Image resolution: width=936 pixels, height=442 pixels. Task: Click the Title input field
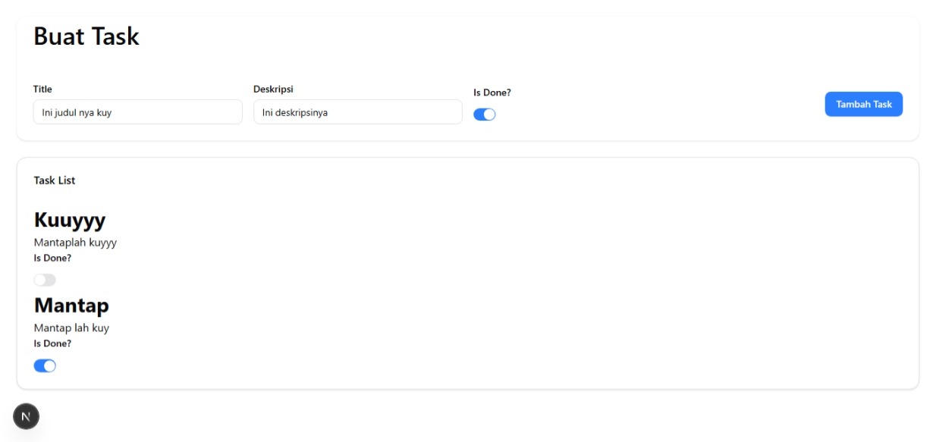137,111
